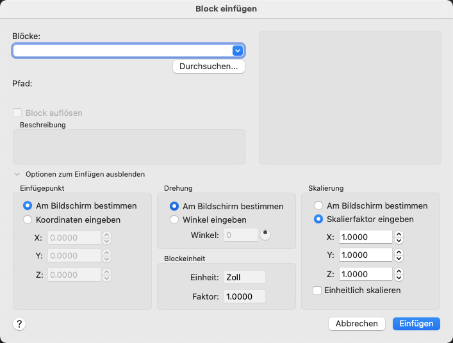453x343 pixels.
Task: Cancel the dialog with Abbrechen
Action: [x=357, y=324]
